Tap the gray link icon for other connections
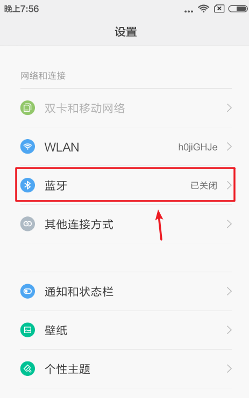The width and height of the screenshot is (249, 398). (27, 224)
